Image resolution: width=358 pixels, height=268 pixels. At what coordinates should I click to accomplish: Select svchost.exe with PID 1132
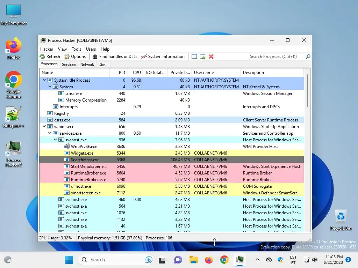pos(171,219)
